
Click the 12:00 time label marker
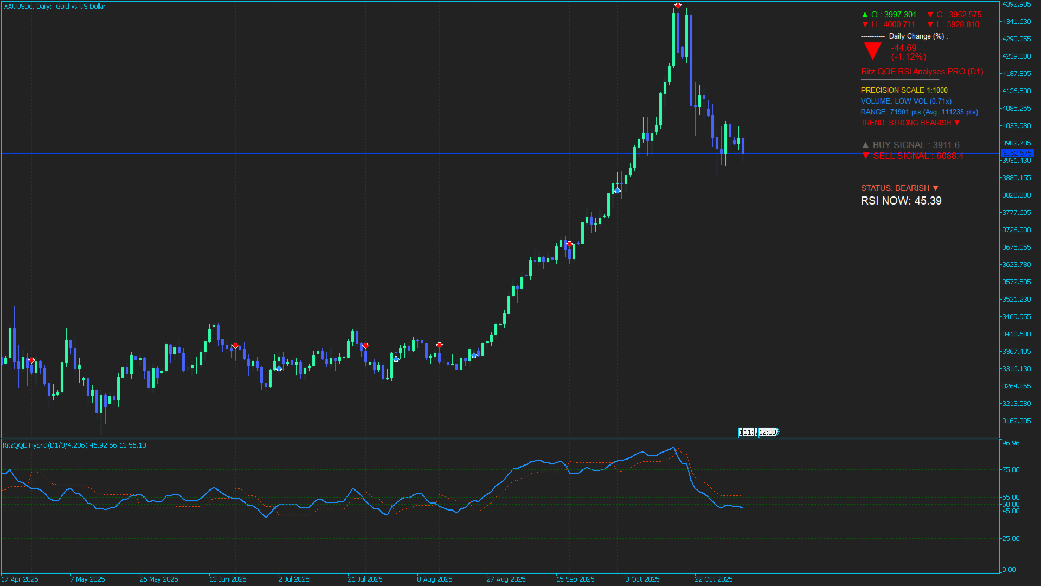767,432
